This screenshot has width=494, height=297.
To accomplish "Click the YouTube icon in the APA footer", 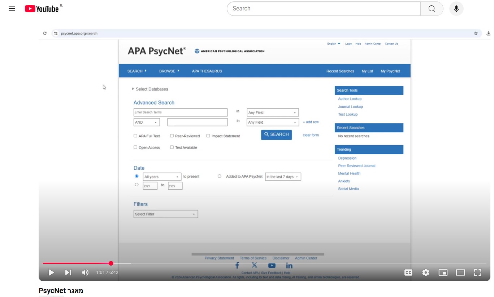I will click(272, 266).
